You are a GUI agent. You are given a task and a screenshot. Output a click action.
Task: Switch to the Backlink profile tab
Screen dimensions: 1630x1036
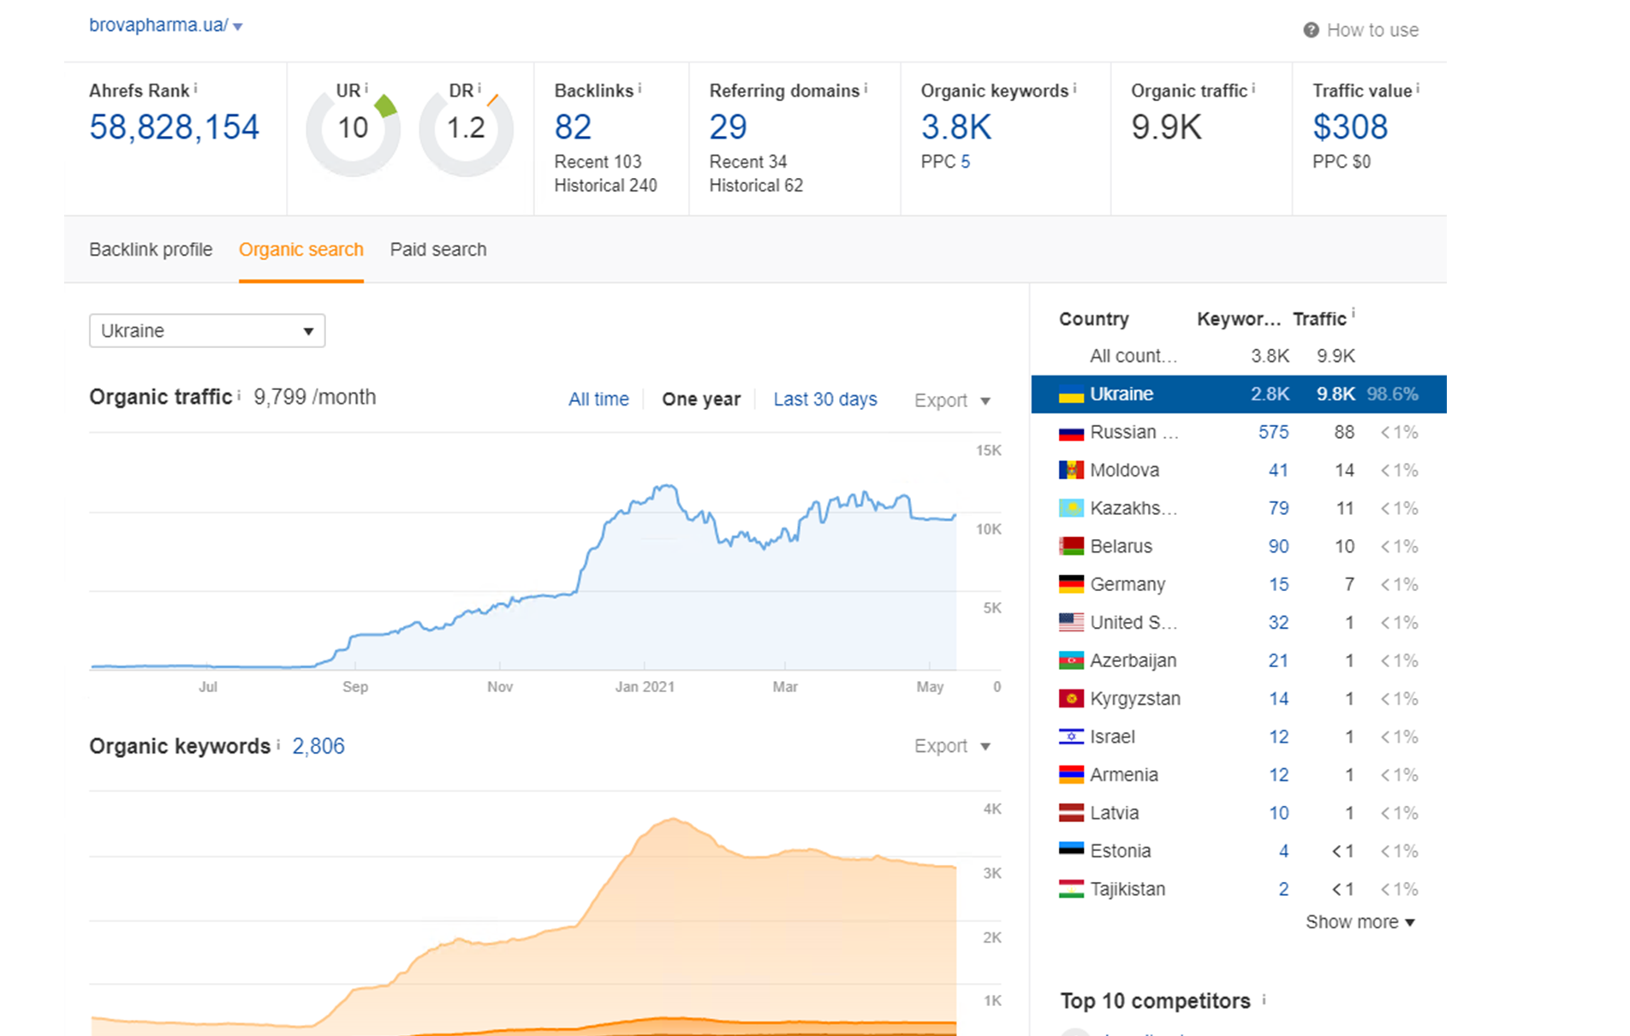[151, 250]
